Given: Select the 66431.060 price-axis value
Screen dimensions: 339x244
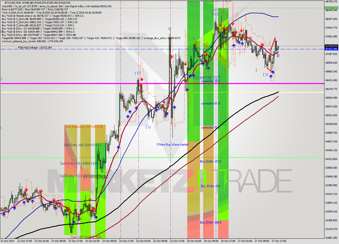Looking at the screenshot, I should pos(331,80).
